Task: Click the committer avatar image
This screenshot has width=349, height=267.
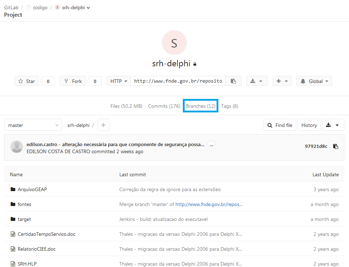Action: coord(17,147)
